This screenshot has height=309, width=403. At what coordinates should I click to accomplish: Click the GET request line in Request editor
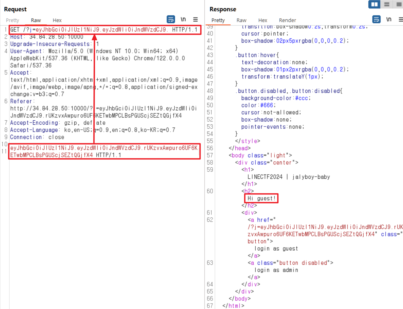104,30
